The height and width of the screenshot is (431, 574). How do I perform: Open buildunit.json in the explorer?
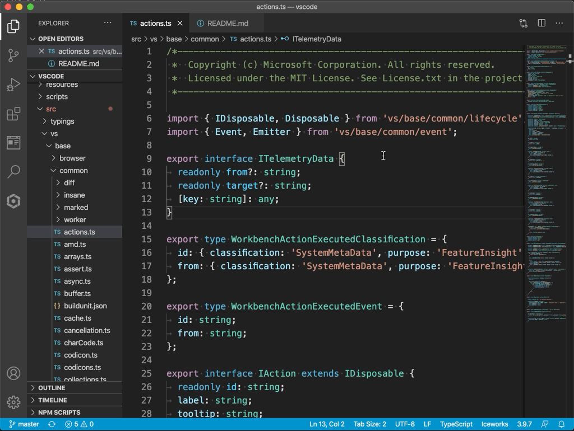click(85, 306)
